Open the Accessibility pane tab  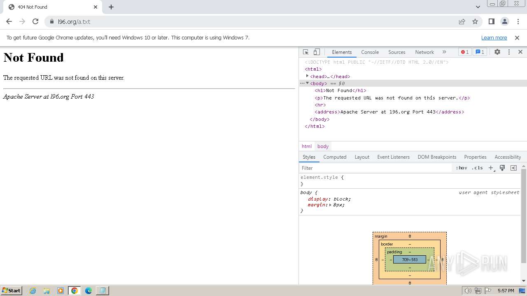point(508,157)
